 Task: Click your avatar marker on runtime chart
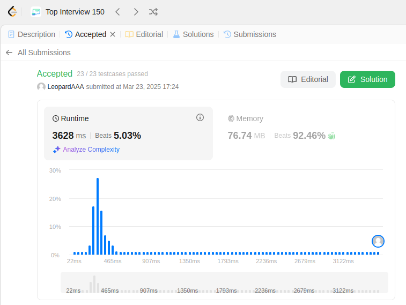pos(378,241)
